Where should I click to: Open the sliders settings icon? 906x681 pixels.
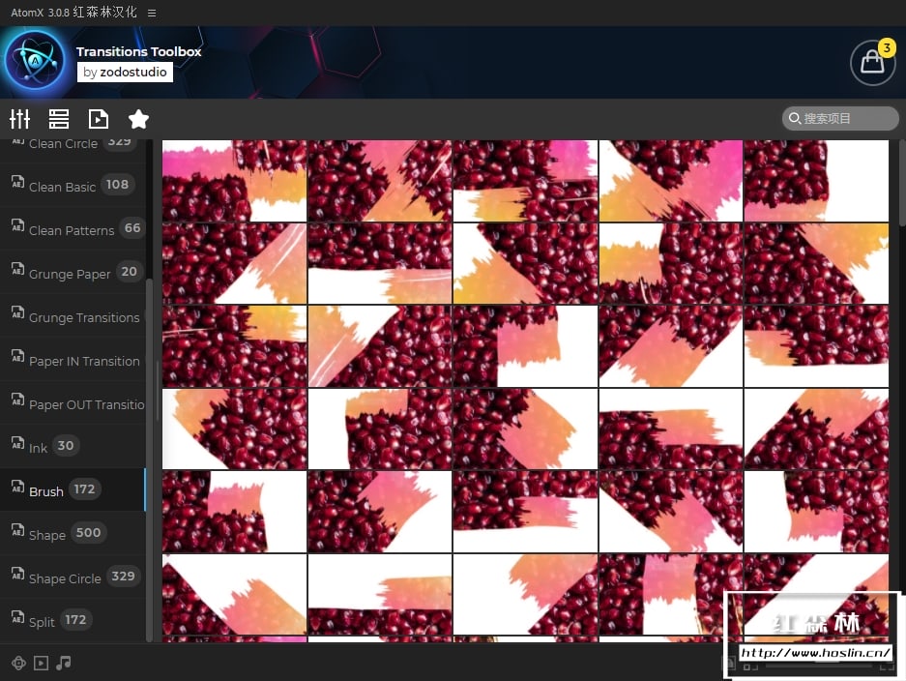(x=19, y=119)
